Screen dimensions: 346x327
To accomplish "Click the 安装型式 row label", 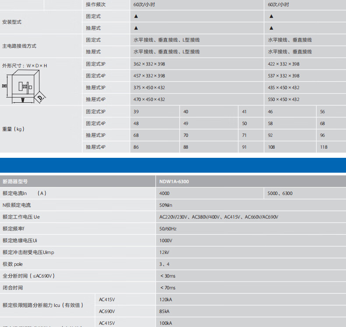I will pyautogui.click(x=12, y=22).
